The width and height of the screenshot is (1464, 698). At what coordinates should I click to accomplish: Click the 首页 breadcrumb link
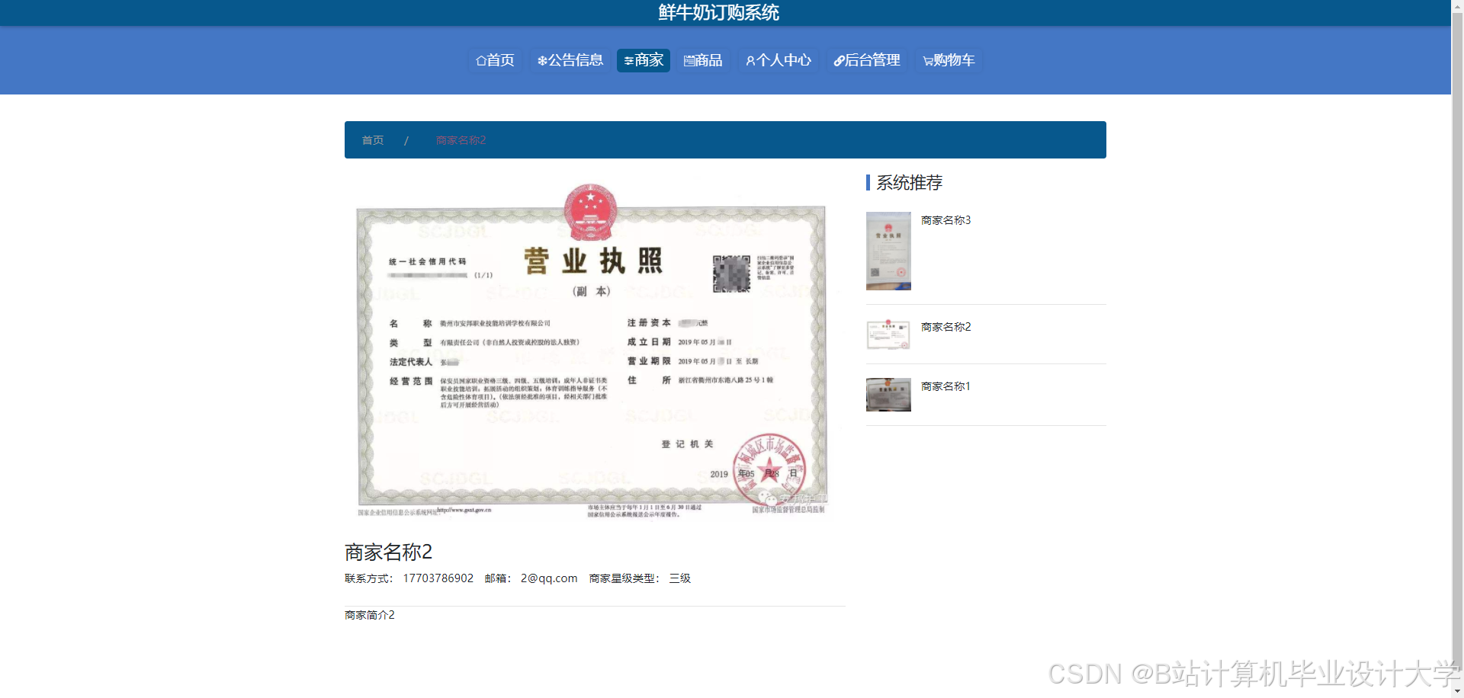[x=373, y=140]
